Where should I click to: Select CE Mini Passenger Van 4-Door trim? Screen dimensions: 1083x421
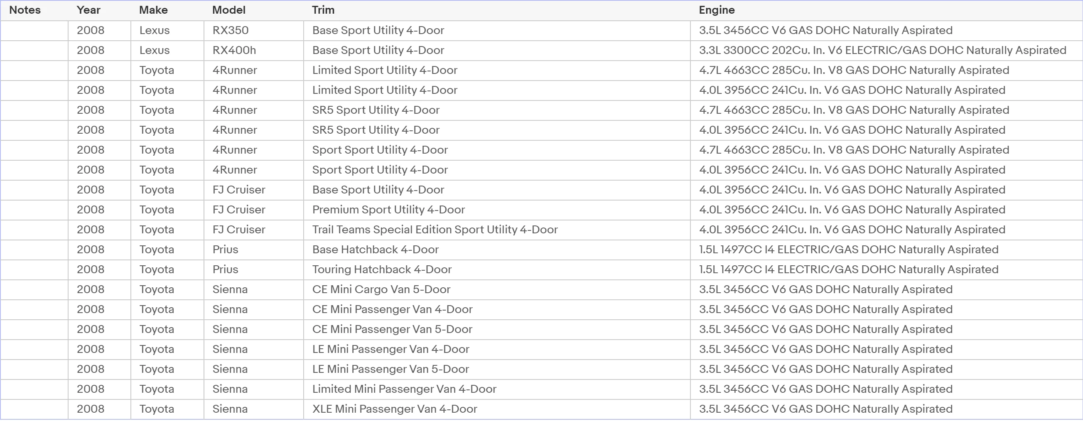click(x=496, y=310)
